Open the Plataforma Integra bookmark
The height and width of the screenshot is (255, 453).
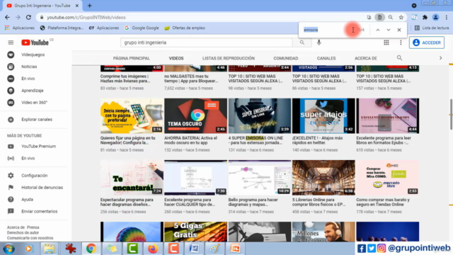point(62,28)
